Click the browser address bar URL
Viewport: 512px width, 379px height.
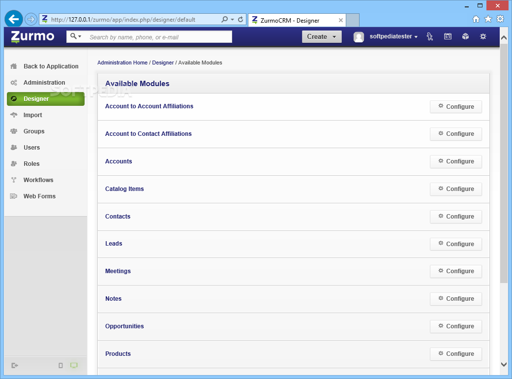coord(123,20)
